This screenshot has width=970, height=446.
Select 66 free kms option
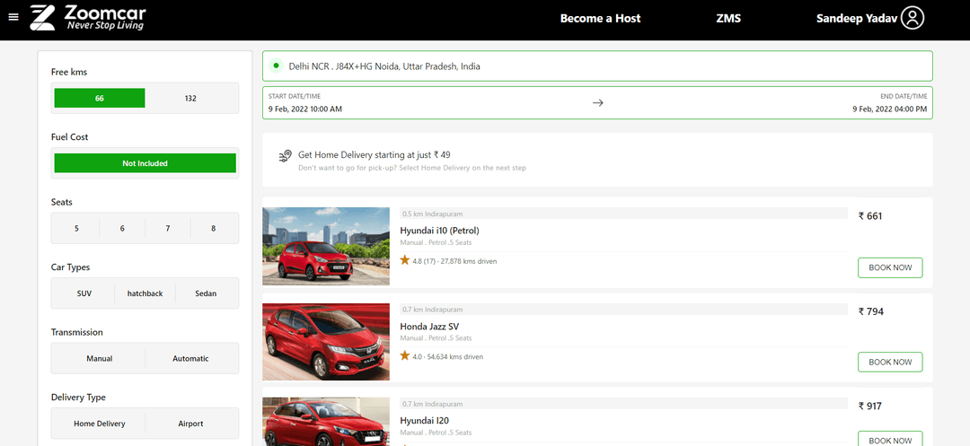[x=100, y=98]
